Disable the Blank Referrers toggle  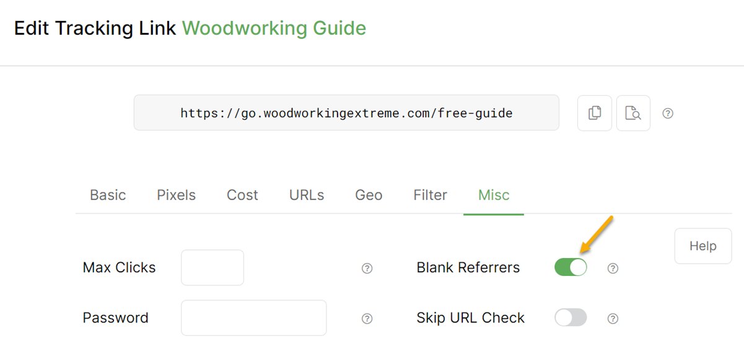click(571, 267)
